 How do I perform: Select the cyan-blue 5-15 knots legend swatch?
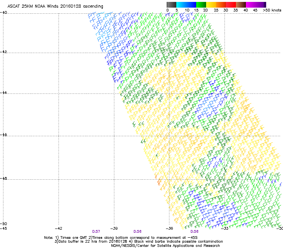[x=186, y=5]
